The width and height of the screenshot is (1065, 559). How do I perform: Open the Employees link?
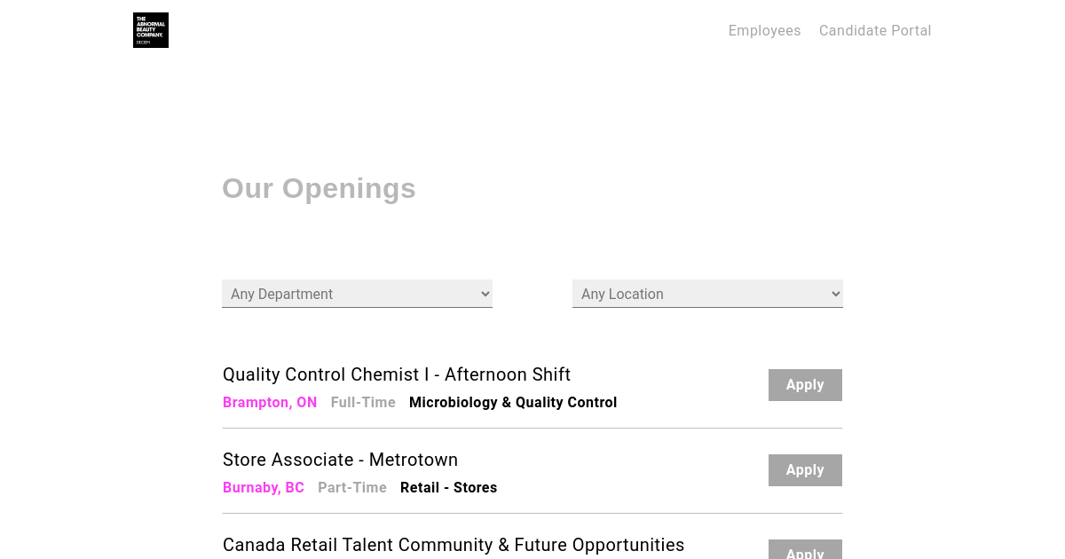click(764, 30)
